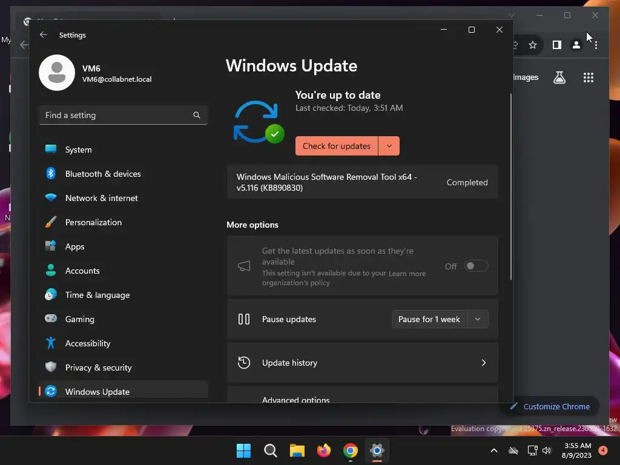Click the Time & language clock icon
The image size is (620, 465).
coord(51,295)
